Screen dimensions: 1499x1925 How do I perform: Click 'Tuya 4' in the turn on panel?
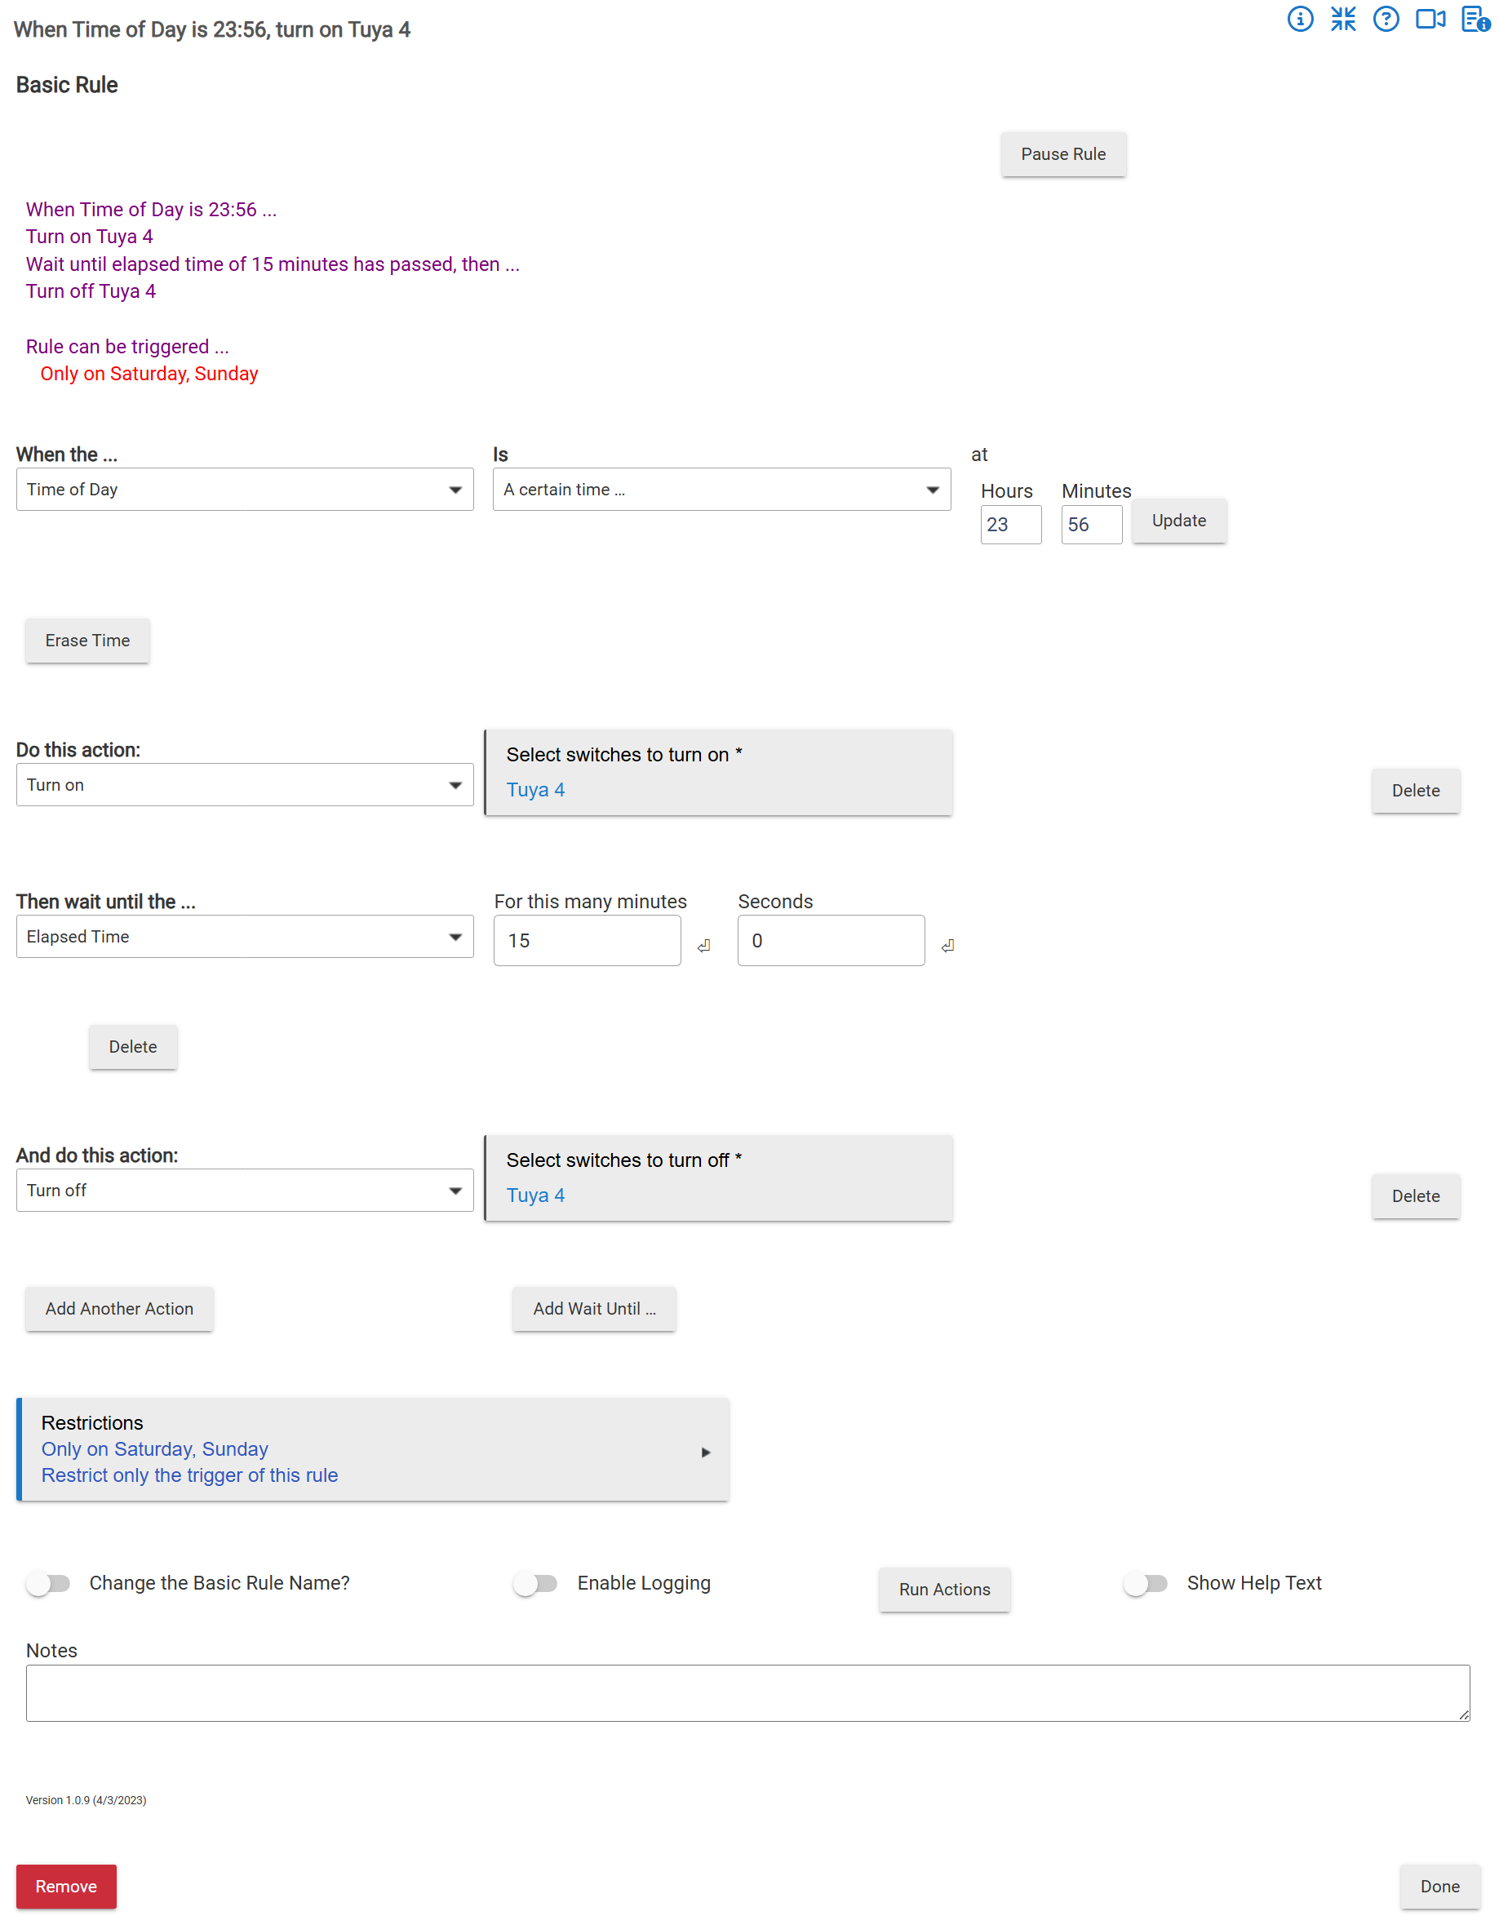536,790
